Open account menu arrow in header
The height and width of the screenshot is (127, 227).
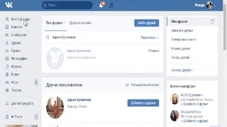click(x=215, y=6)
